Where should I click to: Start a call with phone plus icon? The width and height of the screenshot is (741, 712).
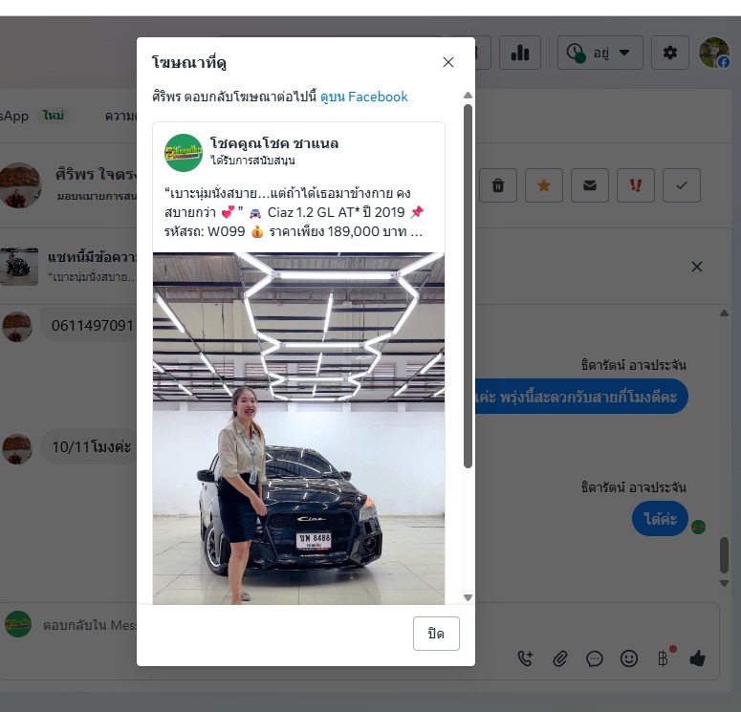click(525, 658)
